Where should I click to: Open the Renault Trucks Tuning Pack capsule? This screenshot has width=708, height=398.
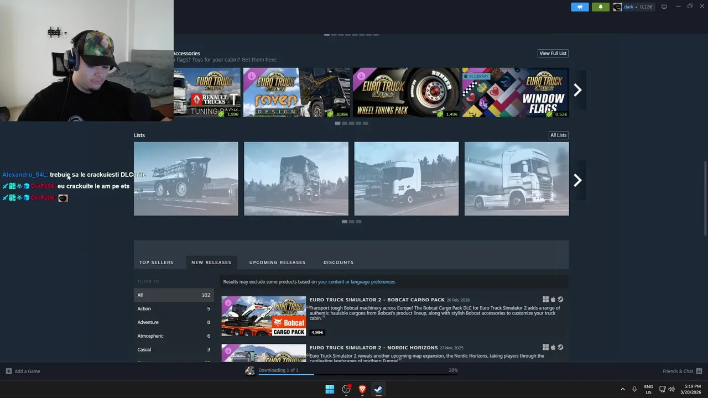click(x=206, y=92)
